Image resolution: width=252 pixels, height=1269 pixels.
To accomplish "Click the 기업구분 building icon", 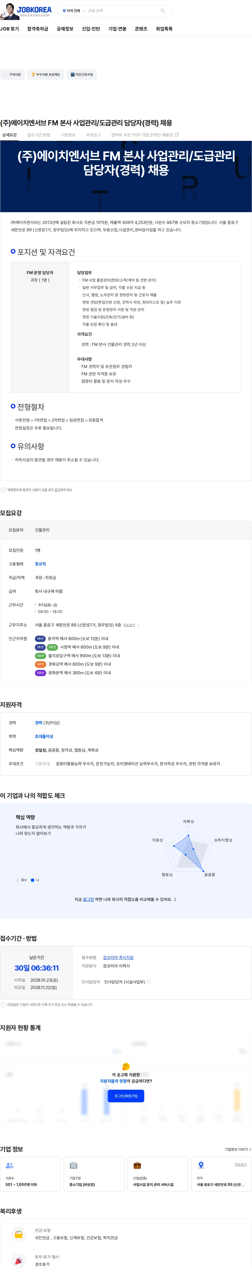I will click(73, 1165).
